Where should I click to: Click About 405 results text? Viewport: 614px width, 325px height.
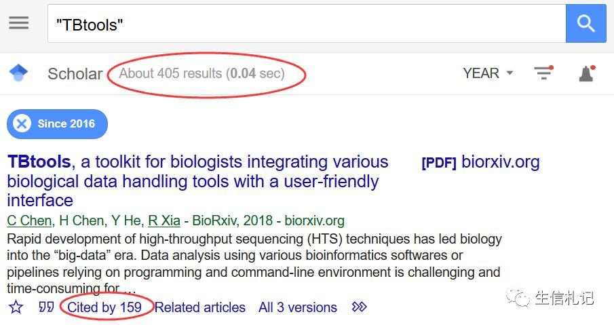tap(202, 73)
